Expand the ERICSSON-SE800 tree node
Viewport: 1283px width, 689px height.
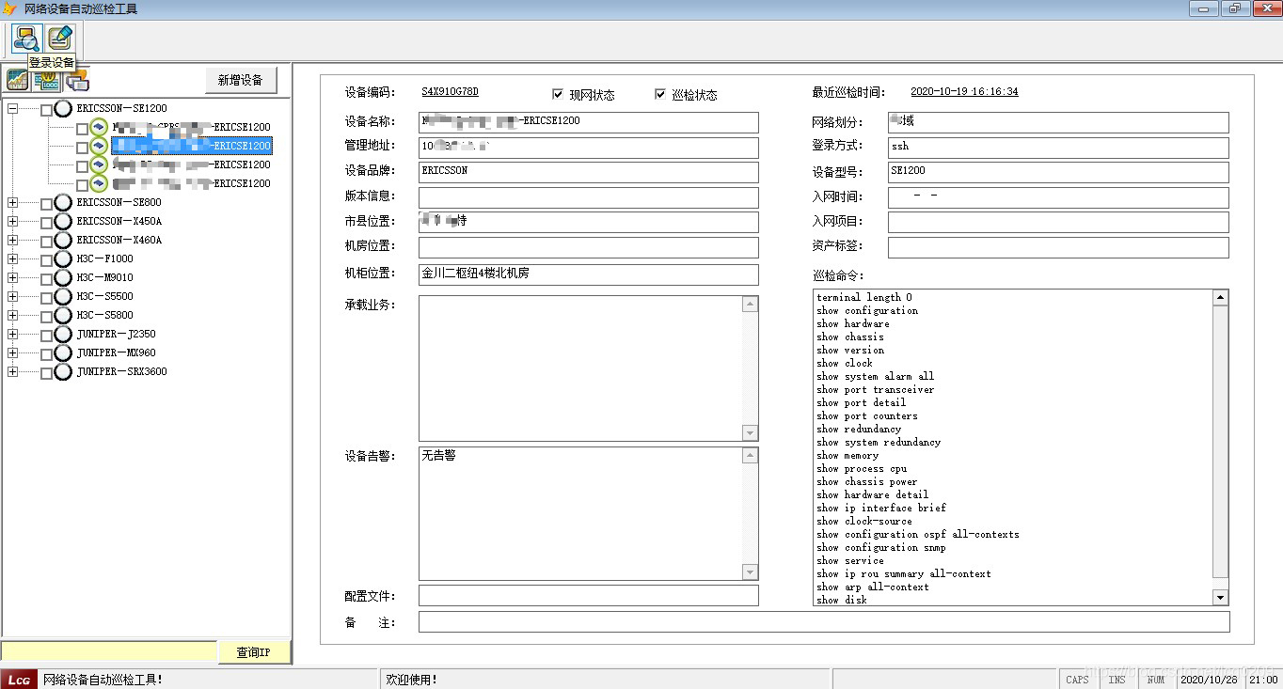(12, 202)
